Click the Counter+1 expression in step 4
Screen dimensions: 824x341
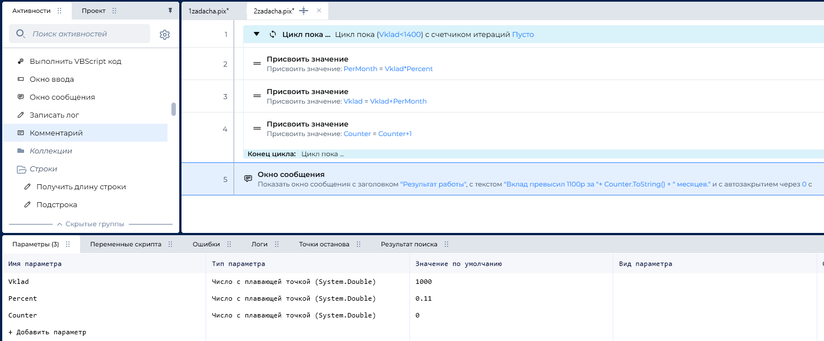click(x=395, y=134)
